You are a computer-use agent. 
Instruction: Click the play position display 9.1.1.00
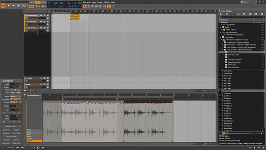pos(74,3)
